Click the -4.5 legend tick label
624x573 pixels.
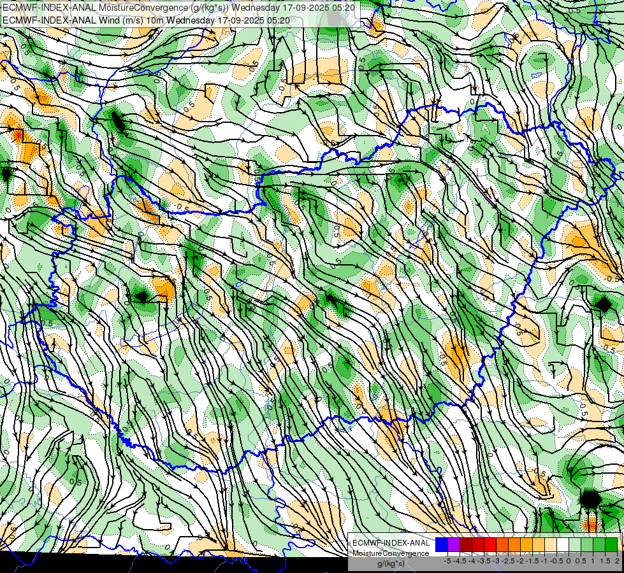tap(460, 561)
